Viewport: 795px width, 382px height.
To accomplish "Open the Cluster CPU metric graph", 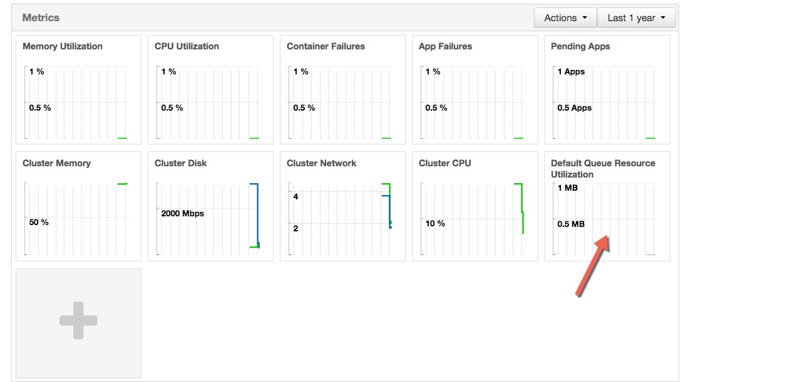I will coord(474,206).
